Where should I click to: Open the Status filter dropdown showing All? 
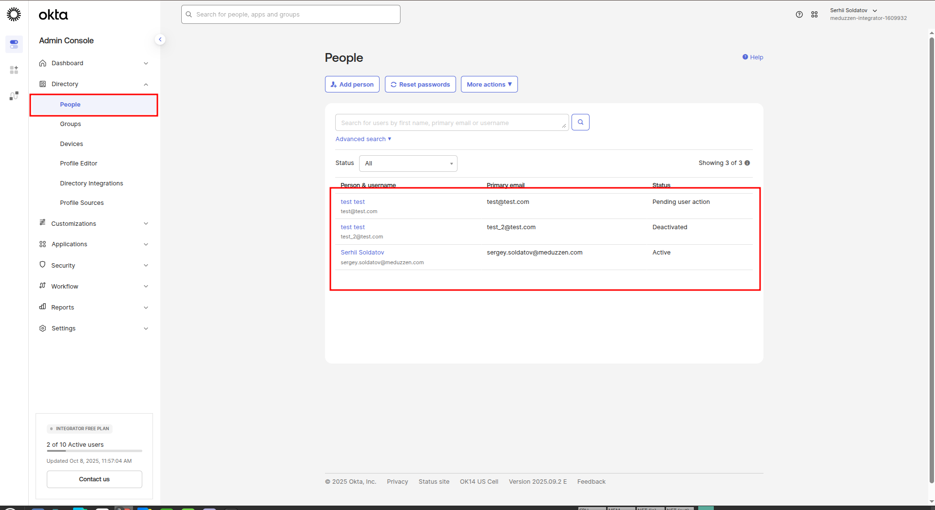(408, 164)
